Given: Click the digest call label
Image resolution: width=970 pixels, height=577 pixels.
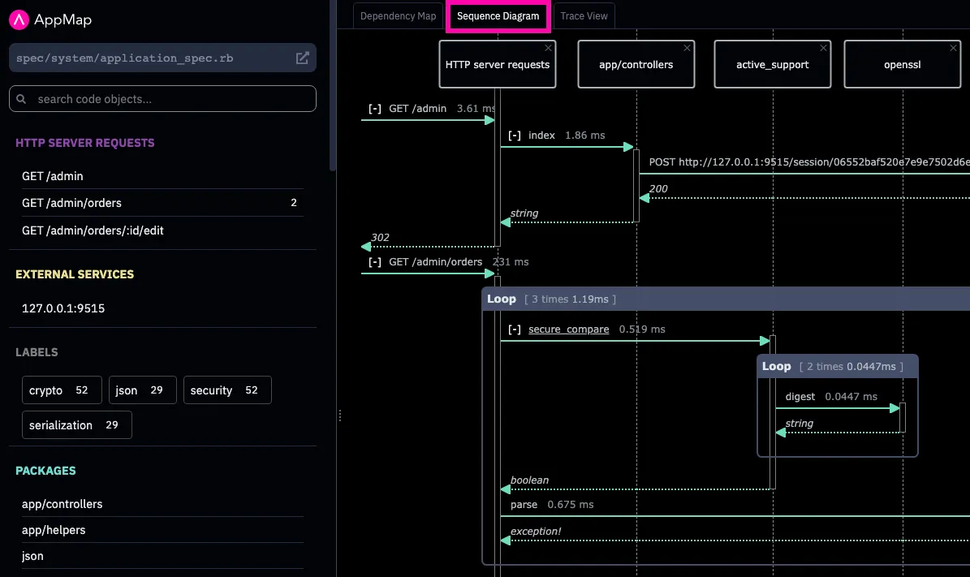Looking at the screenshot, I should 800,396.
